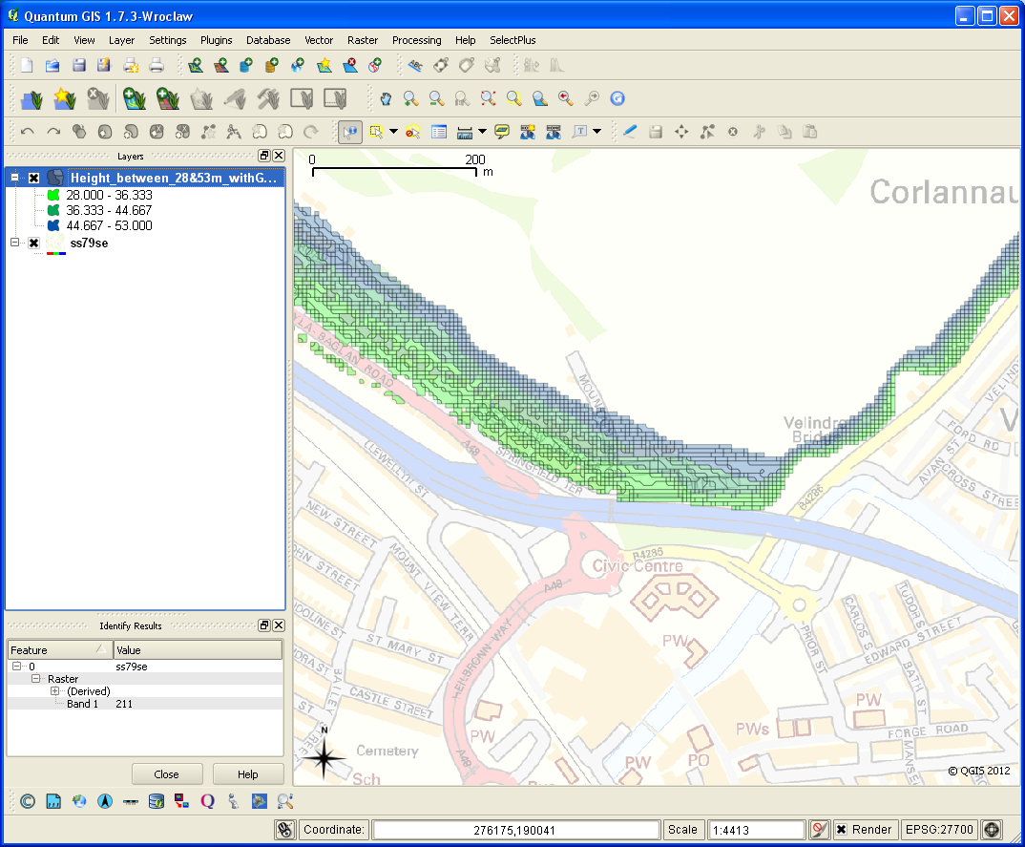Viewport: 1025px width, 847px height.
Task: Activate the Pan Map tool
Action: click(x=385, y=98)
